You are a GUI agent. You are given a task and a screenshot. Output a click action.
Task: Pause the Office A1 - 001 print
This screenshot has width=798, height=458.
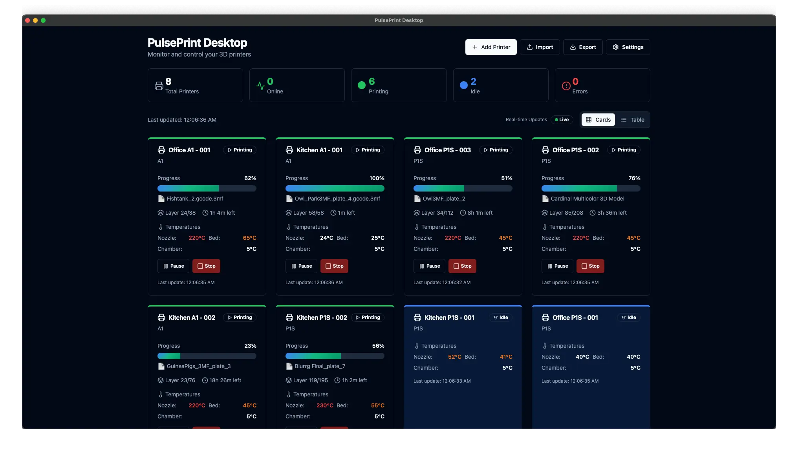173,266
